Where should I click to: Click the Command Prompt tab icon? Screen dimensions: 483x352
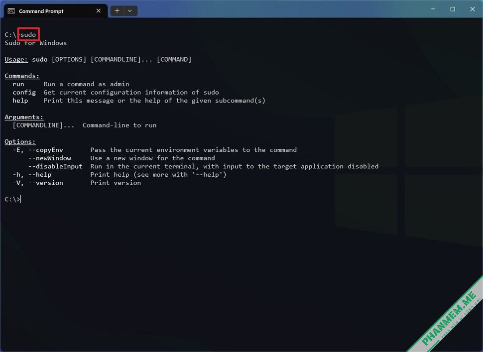(x=11, y=11)
